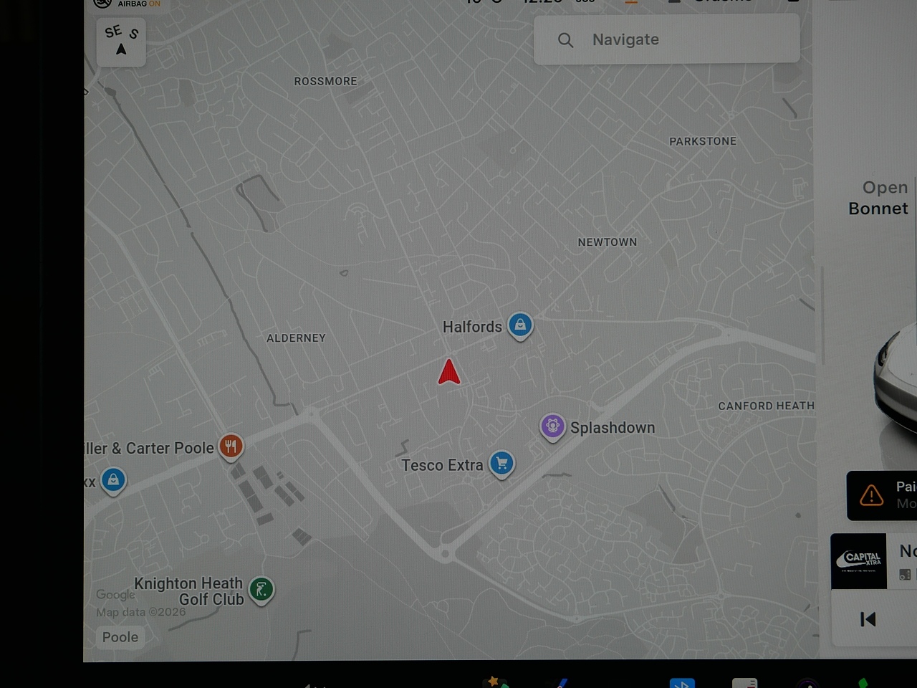
Task: Tap the Poole location label
Action: 120,637
